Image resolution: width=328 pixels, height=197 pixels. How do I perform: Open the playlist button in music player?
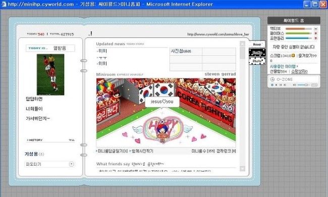point(314,85)
